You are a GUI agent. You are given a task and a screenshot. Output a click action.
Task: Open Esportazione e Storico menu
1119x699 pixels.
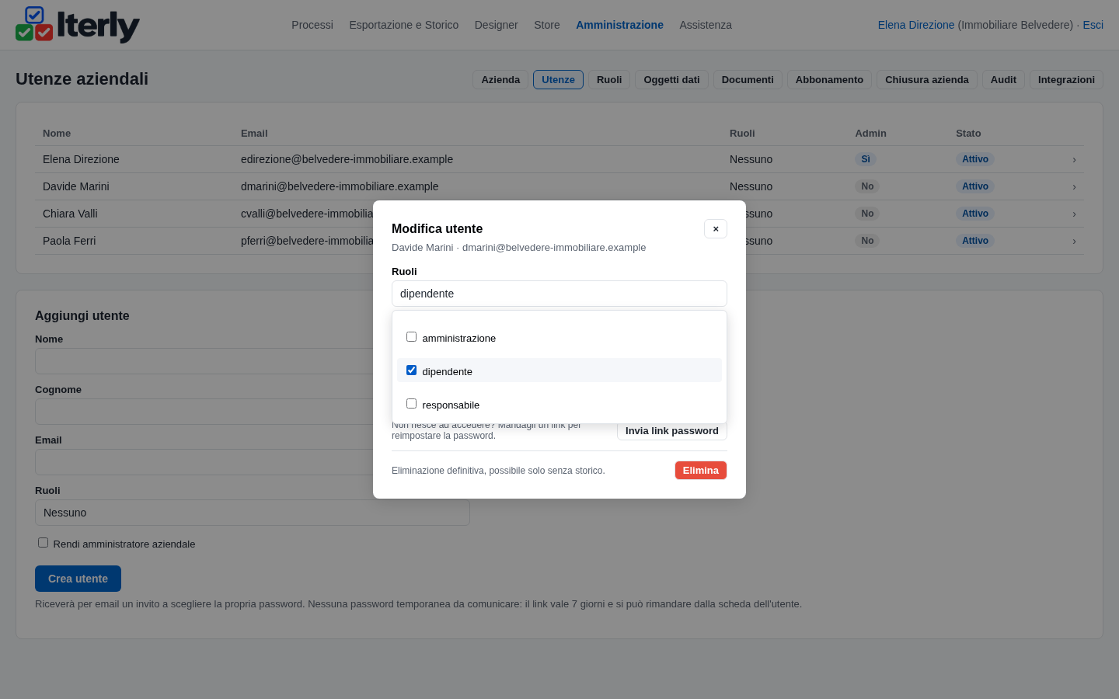click(404, 25)
